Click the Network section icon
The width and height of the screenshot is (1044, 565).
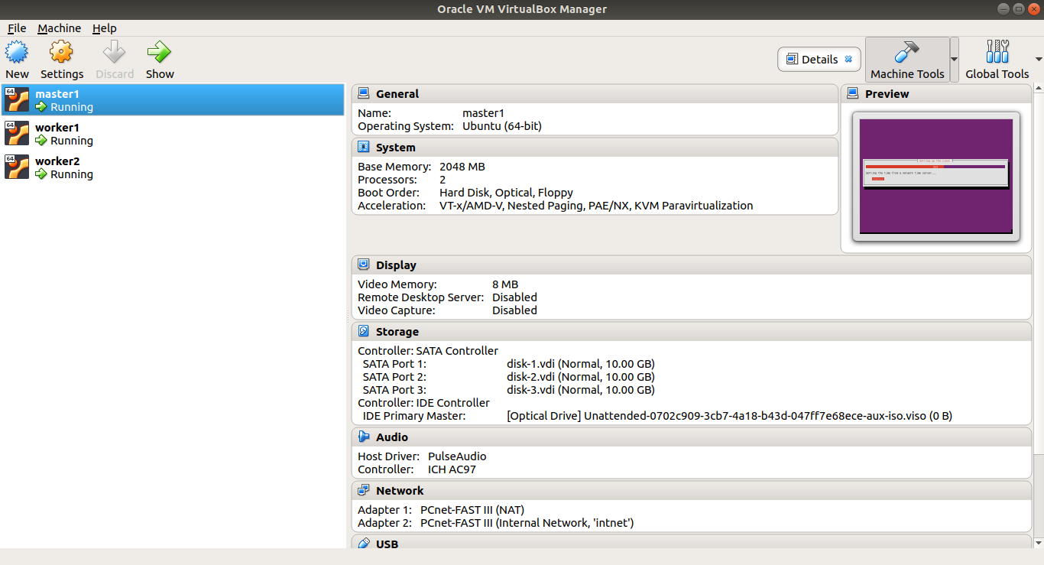364,491
